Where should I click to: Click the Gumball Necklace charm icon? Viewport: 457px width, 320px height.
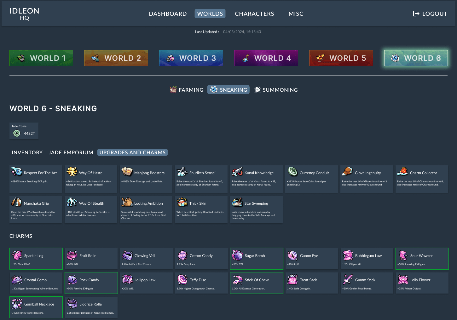tap(17, 304)
